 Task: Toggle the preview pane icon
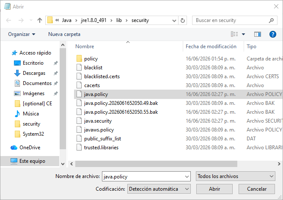click(257, 34)
